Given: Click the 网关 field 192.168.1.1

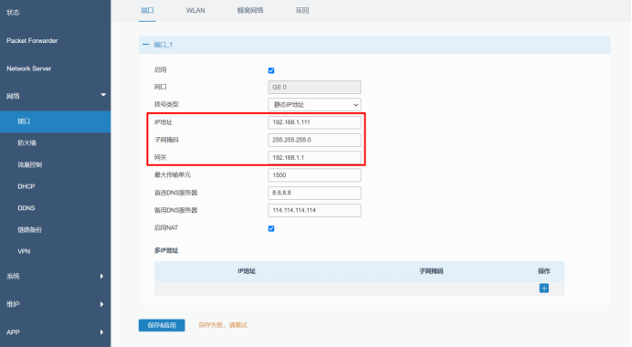Looking at the screenshot, I should click(314, 158).
